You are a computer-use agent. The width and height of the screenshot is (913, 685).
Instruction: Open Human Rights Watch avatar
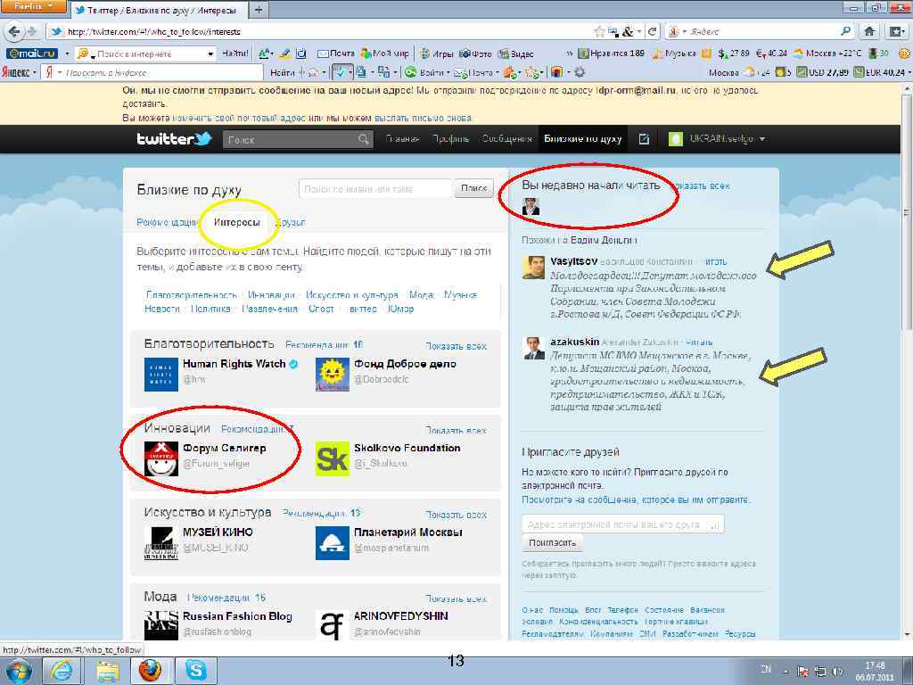(160, 375)
